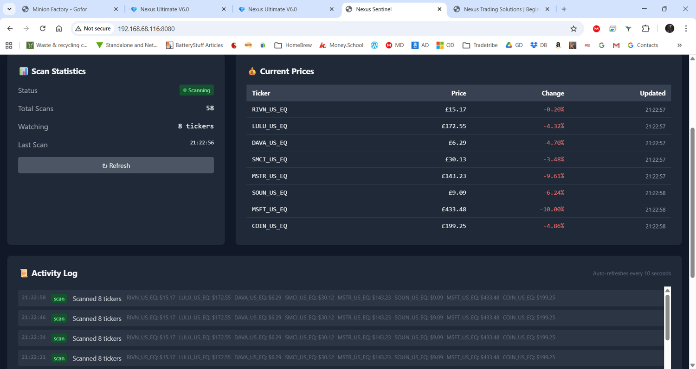Image resolution: width=696 pixels, height=369 pixels.
Task: Focus the address bar URL 192.168.68.116:8080
Action: (146, 29)
